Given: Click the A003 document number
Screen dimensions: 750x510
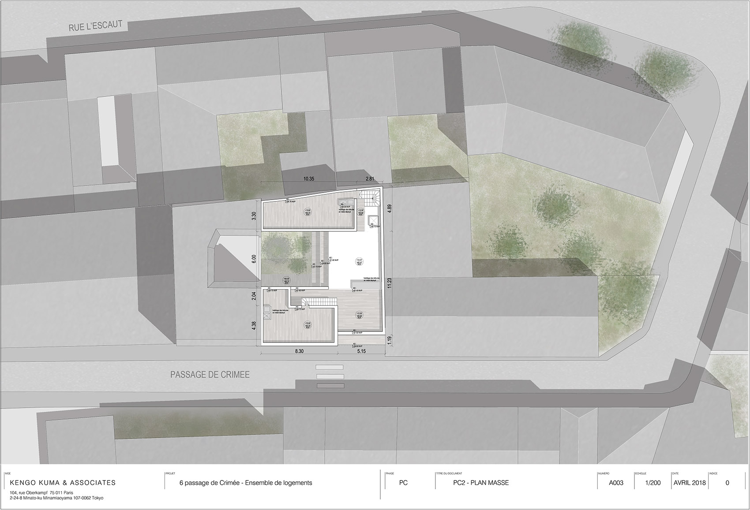Looking at the screenshot, I should tap(616, 483).
